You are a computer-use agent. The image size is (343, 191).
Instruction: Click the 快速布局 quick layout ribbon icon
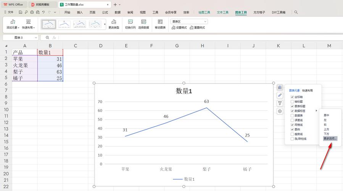pos(29,22)
